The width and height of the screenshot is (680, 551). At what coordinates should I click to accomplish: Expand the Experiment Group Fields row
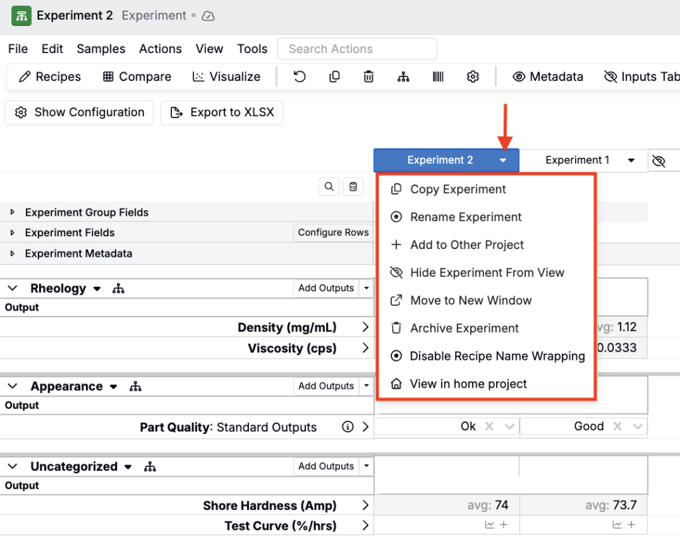pyautogui.click(x=13, y=212)
